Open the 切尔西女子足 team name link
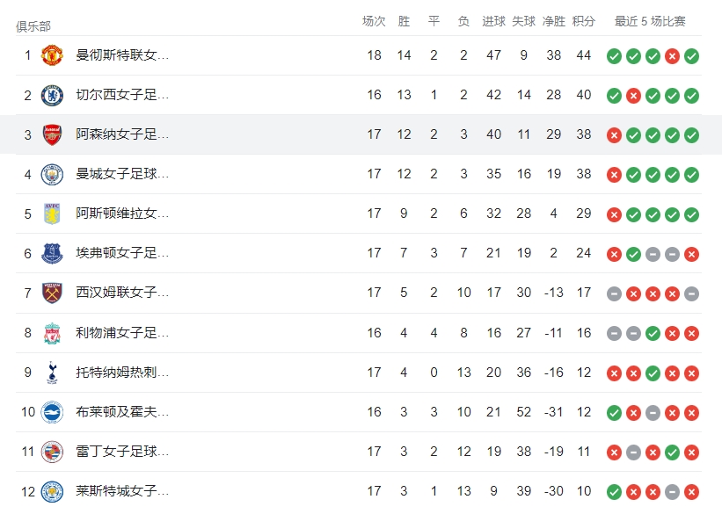 (x=122, y=95)
